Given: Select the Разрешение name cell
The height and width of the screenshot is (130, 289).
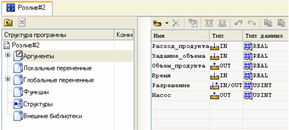Looking at the screenshot, I should coord(180,85).
